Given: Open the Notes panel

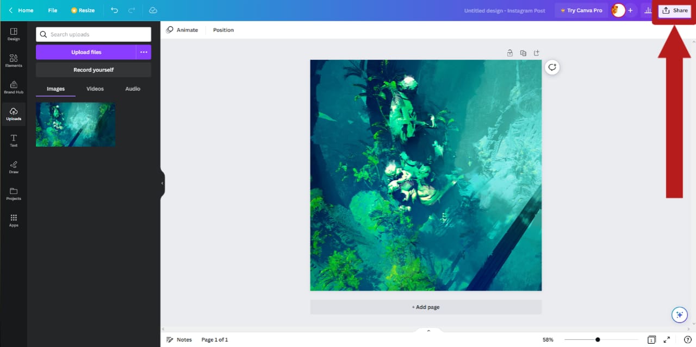Looking at the screenshot, I should (179, 340).
